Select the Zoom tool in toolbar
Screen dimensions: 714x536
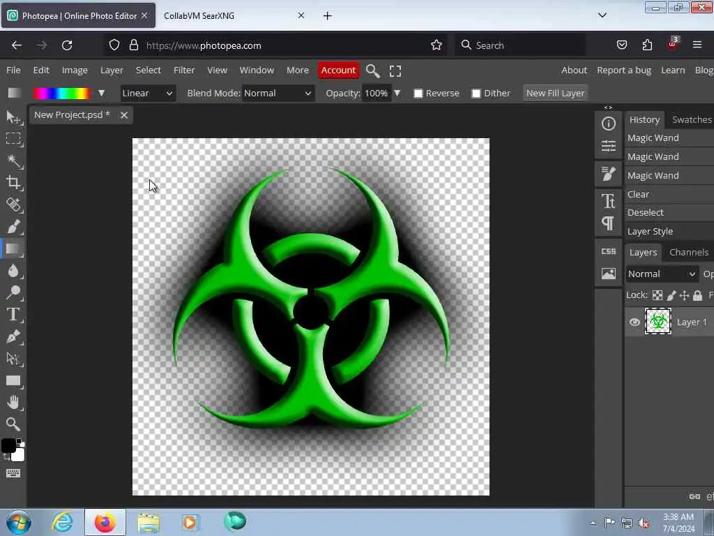13,424
